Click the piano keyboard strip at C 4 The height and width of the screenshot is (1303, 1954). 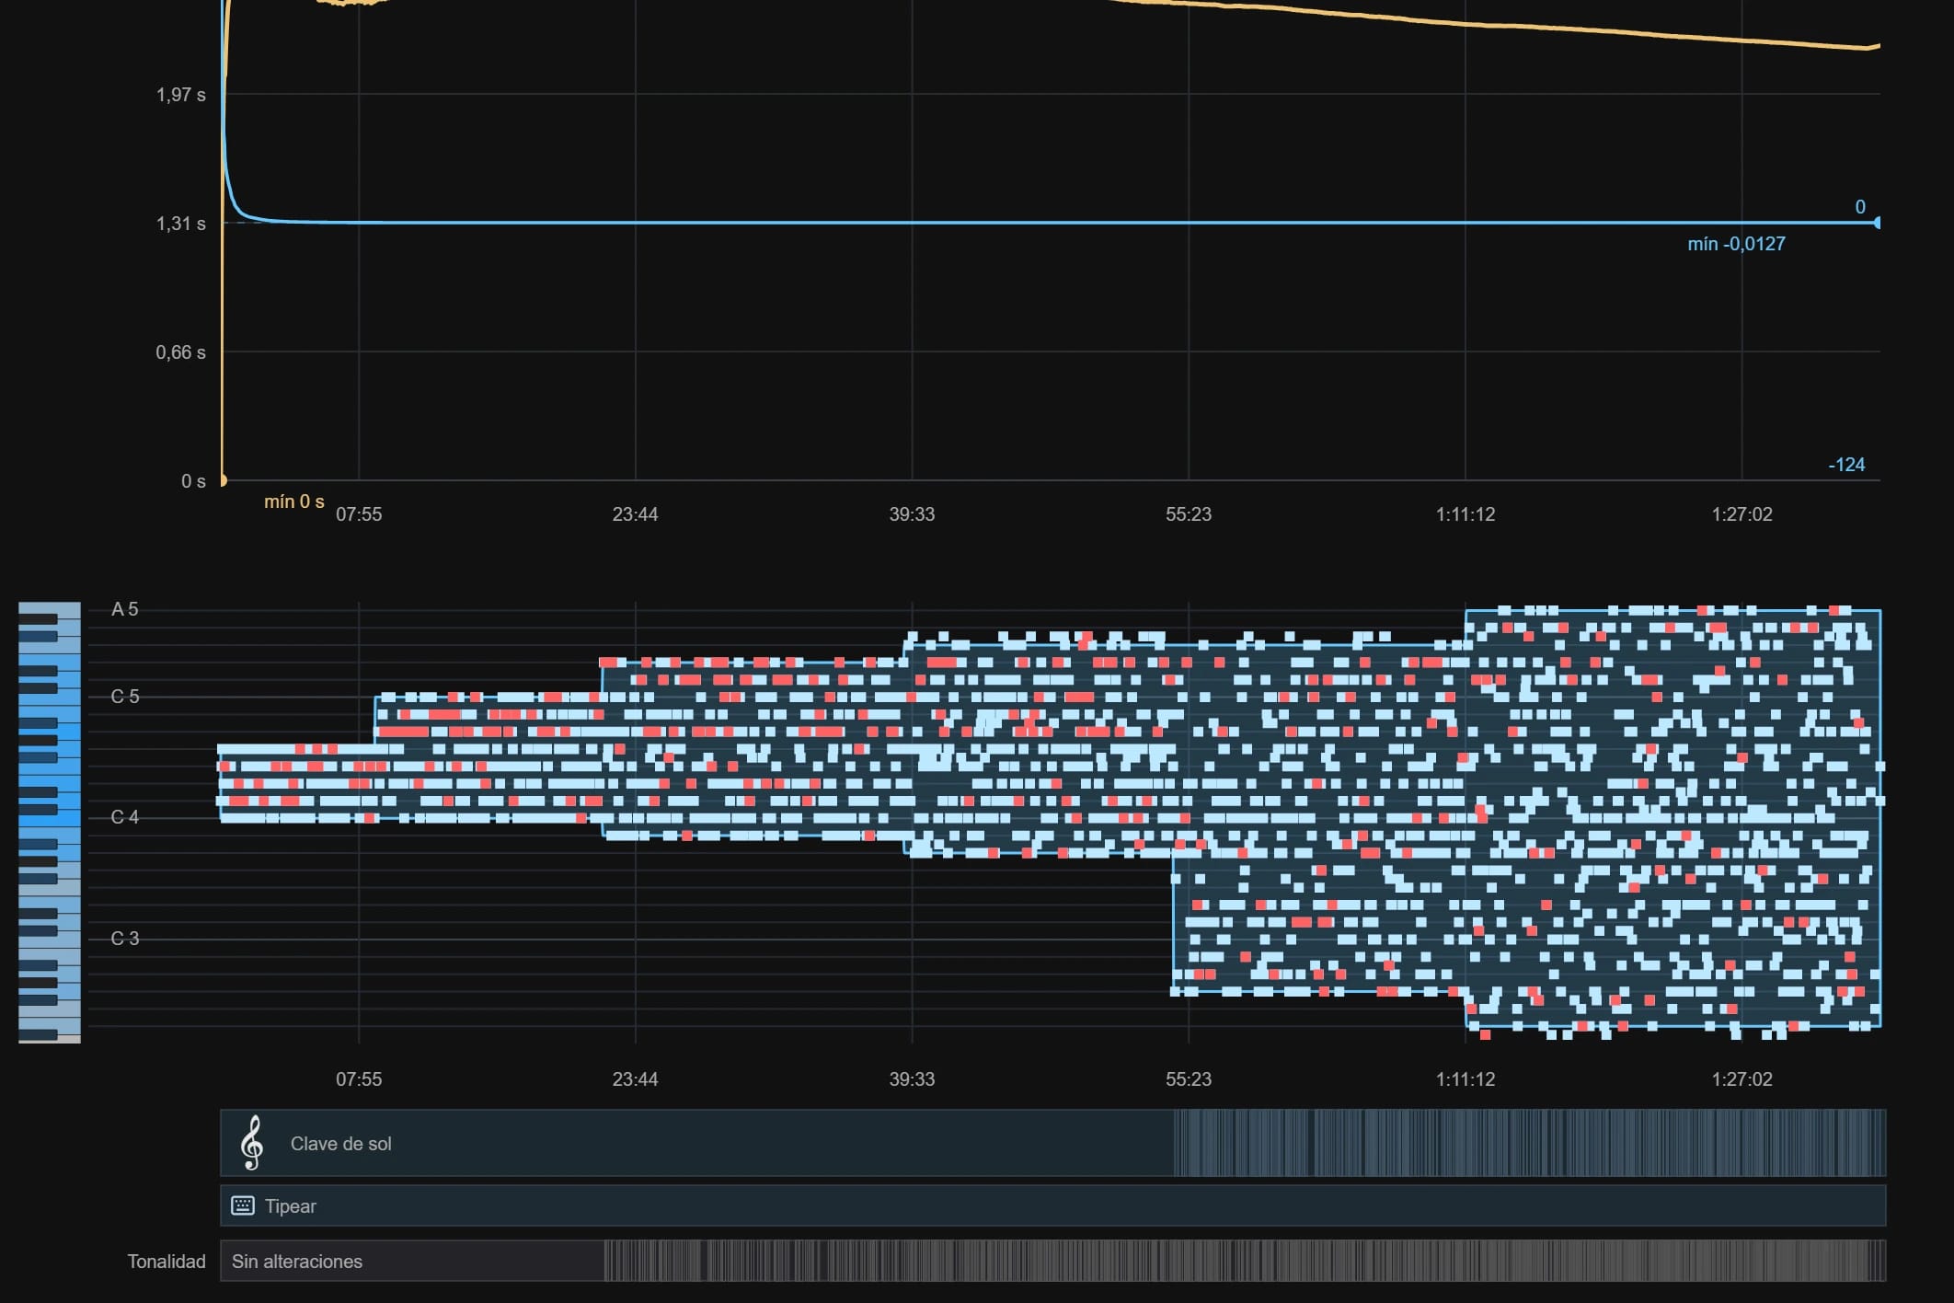(50, 817)
